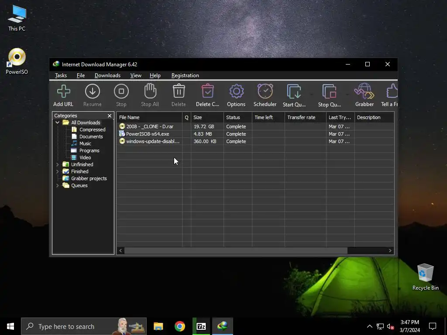Open the View menu

point(136,75)
